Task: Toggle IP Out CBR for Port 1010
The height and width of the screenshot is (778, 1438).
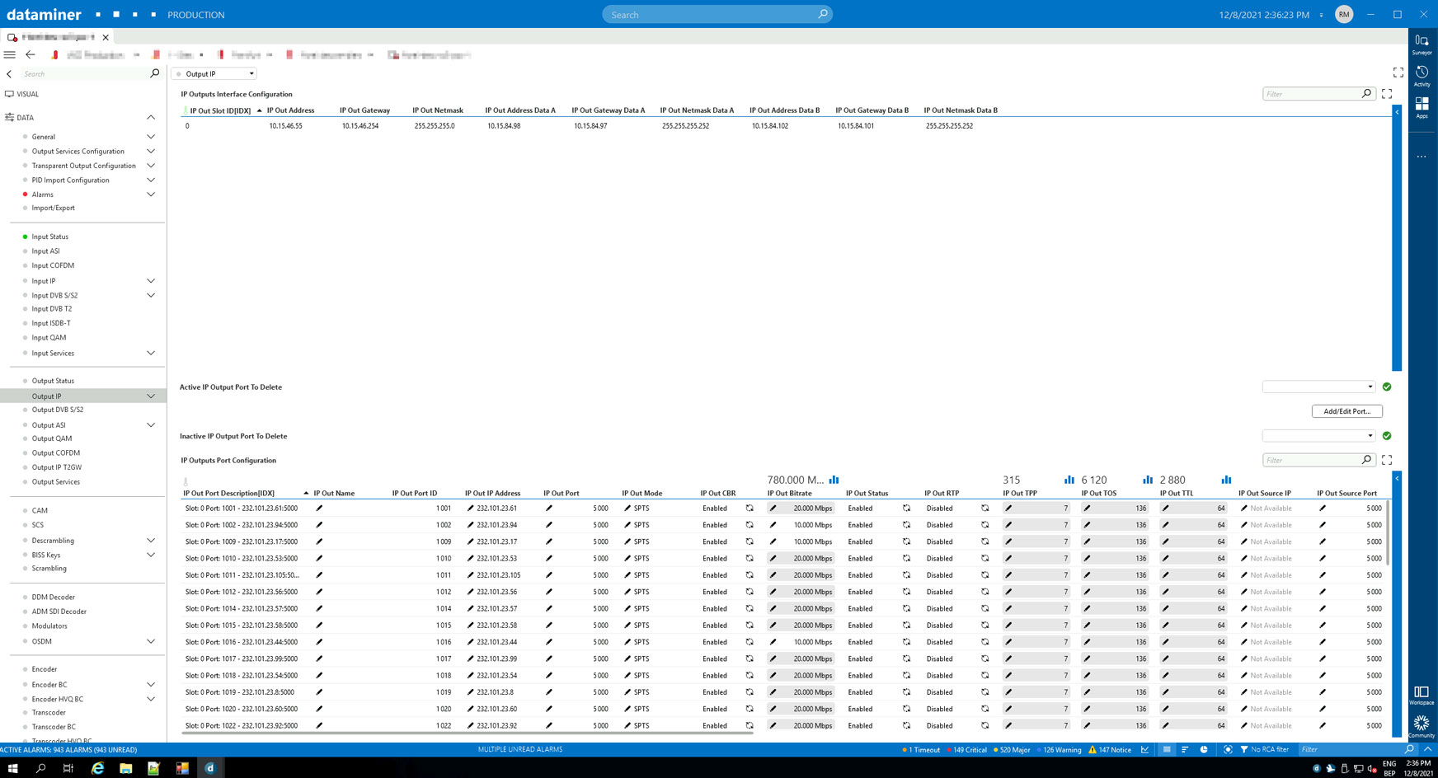Action: pos(750,559)
